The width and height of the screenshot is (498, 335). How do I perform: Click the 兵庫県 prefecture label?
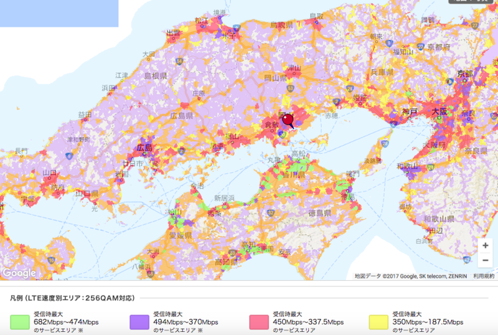coord(382,72)
